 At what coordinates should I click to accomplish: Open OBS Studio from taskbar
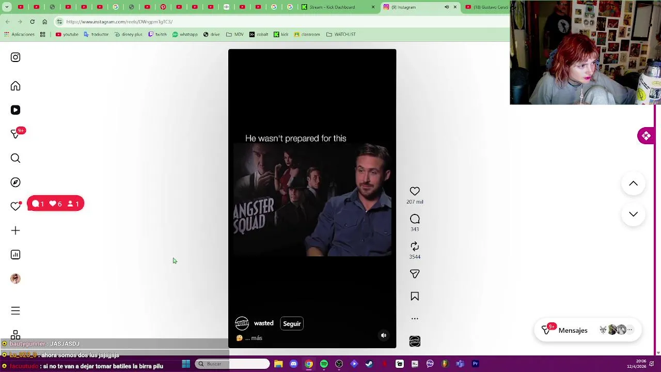[x=339, y=364]
